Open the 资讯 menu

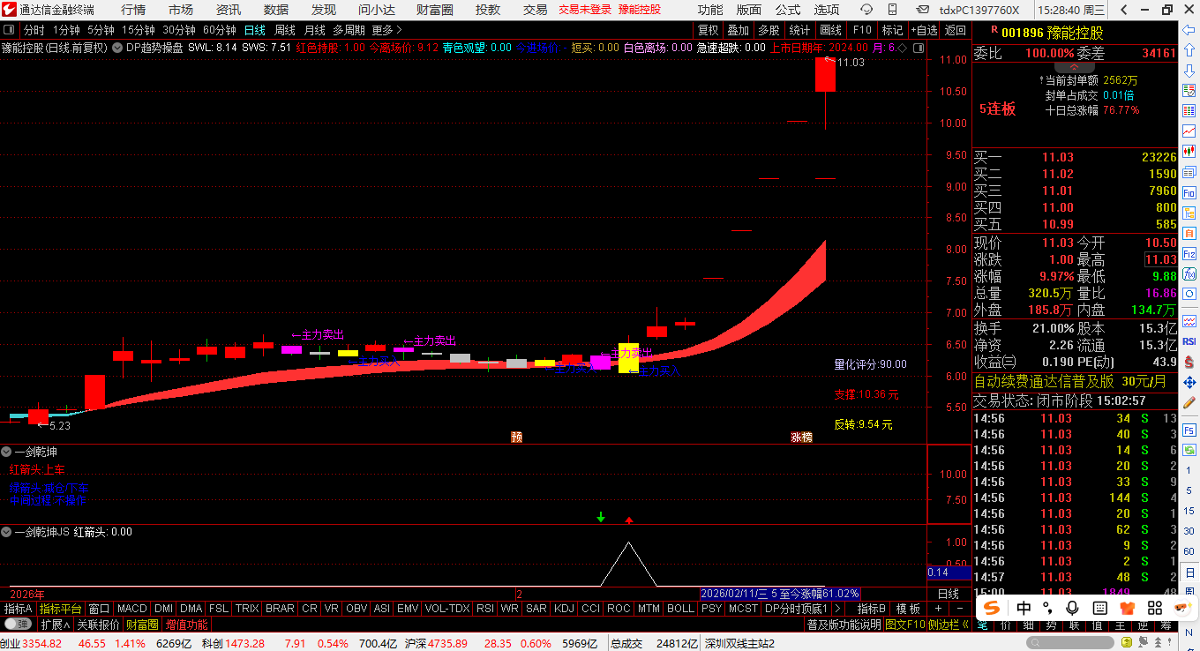[229, 10]
